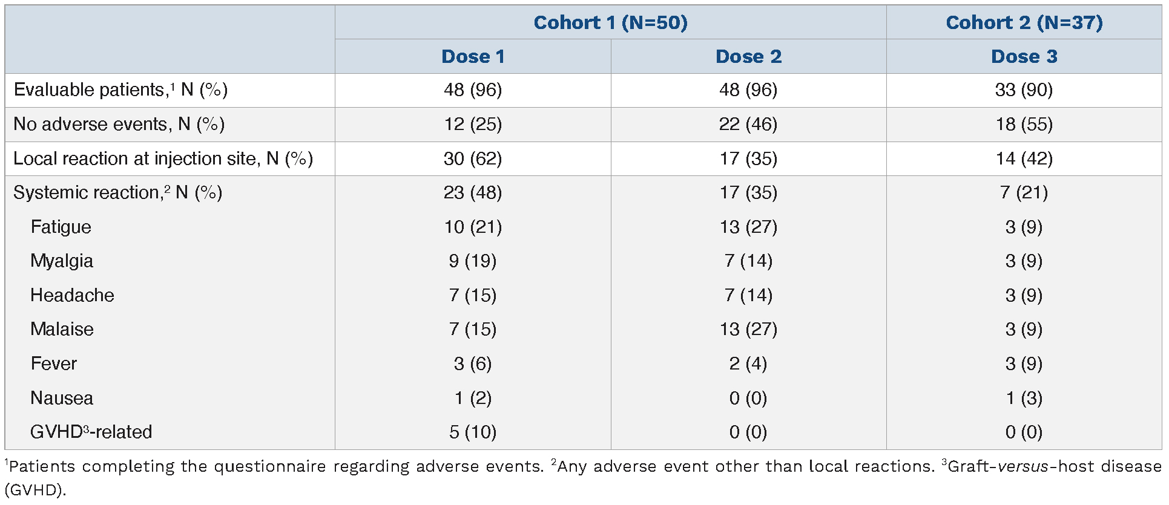Select the Dose 3 column header
The width and height of the screenshot is (1169, 505).
(x=1024, y=57)
